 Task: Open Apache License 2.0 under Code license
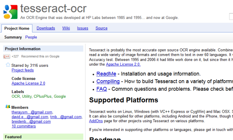coord(28,83)
